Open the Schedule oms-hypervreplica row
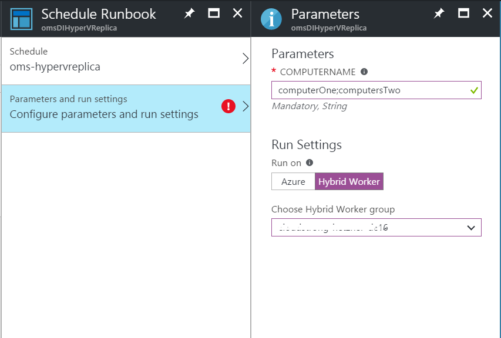Viewport: 501px width, 338px height. (126, 60)
